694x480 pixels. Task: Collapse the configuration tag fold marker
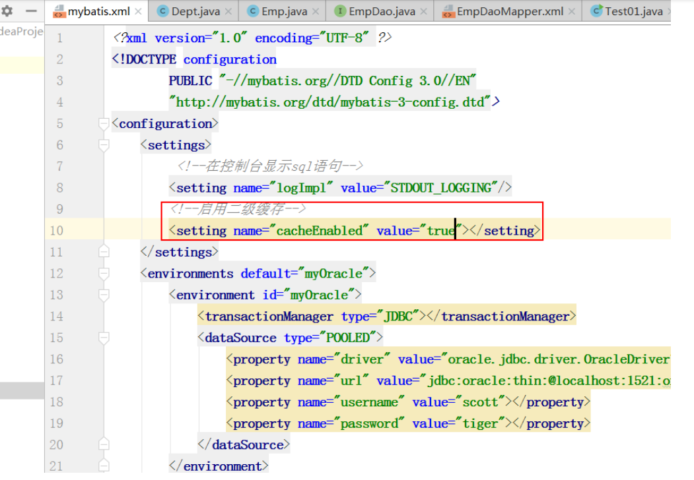pos(104,124)
